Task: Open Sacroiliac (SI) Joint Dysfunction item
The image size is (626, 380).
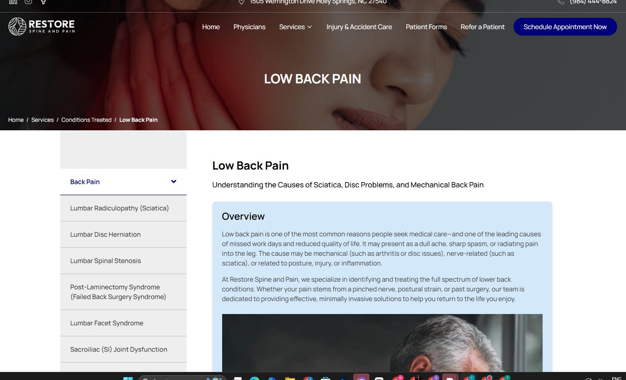Action: [x=123, y=349]
